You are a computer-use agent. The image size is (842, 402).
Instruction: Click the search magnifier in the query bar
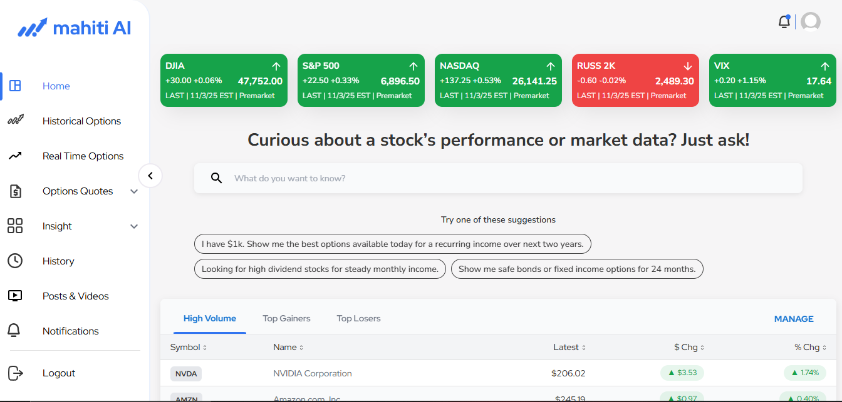tap(216, 178)
